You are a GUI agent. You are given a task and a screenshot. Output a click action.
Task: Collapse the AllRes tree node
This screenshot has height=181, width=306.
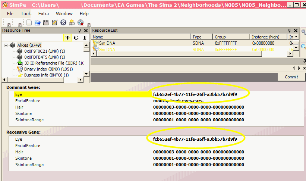pos(6,46)
